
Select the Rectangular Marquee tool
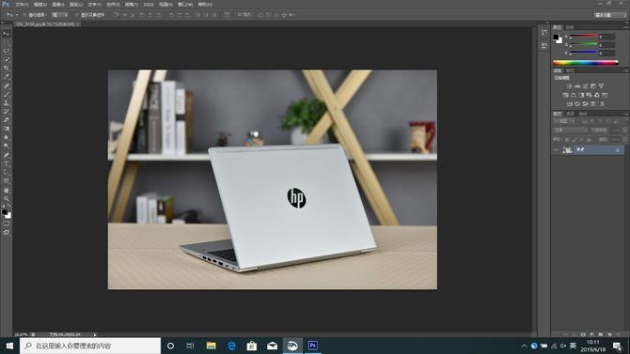tap(6, 42)
